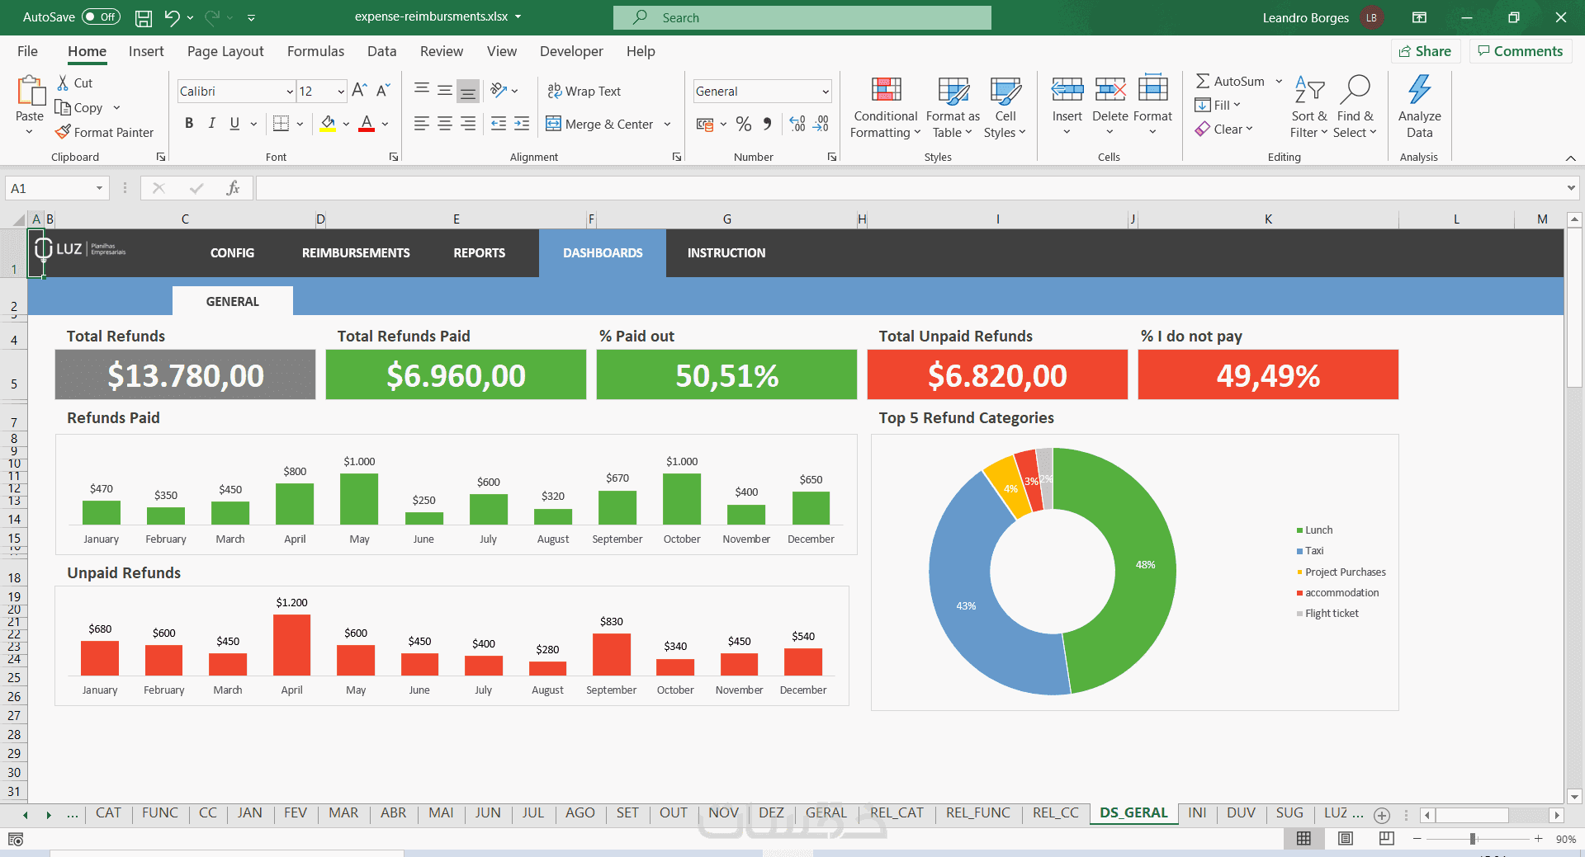Click the Orientation text angle icon
The height and width of the screenshot is (857, 1585).
pyautogui.click(x=499, y=90)
